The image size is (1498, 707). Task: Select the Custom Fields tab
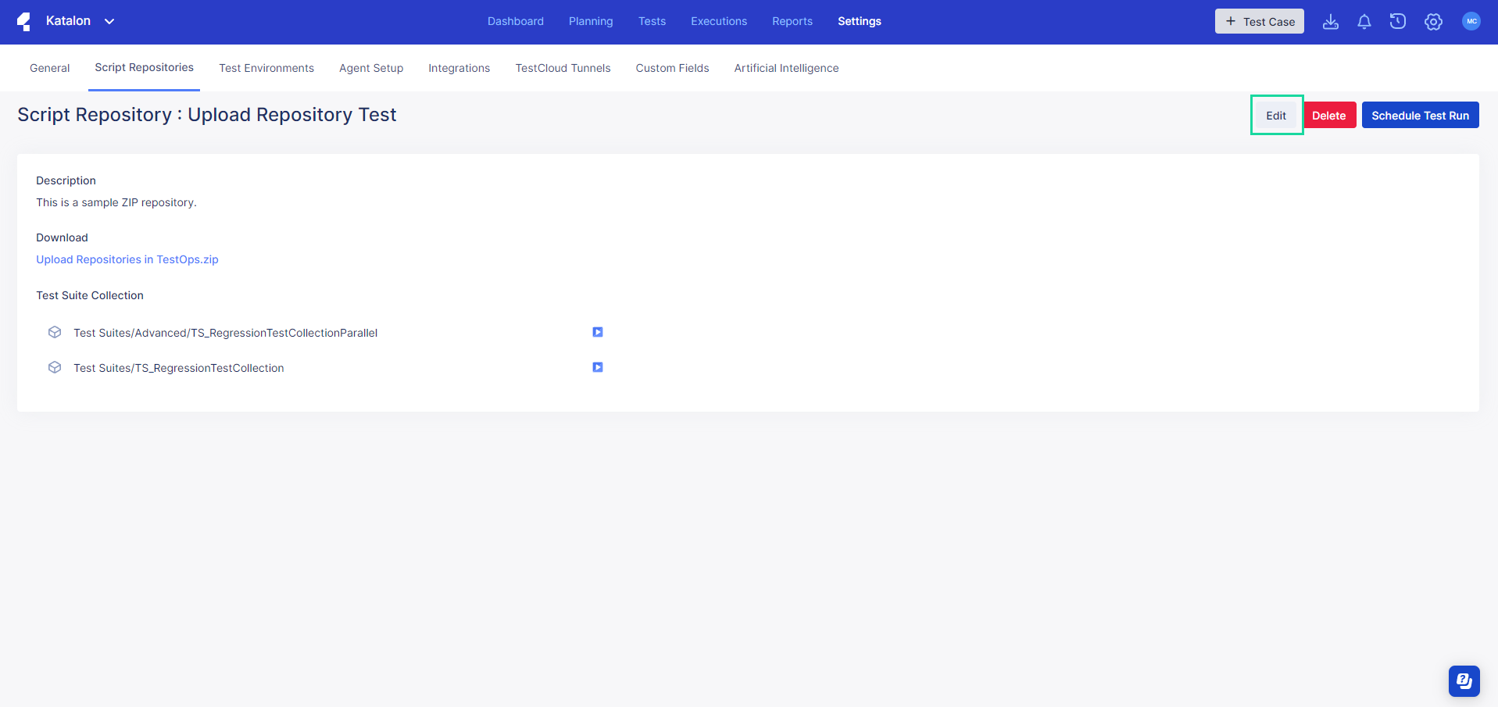(671, 68)
